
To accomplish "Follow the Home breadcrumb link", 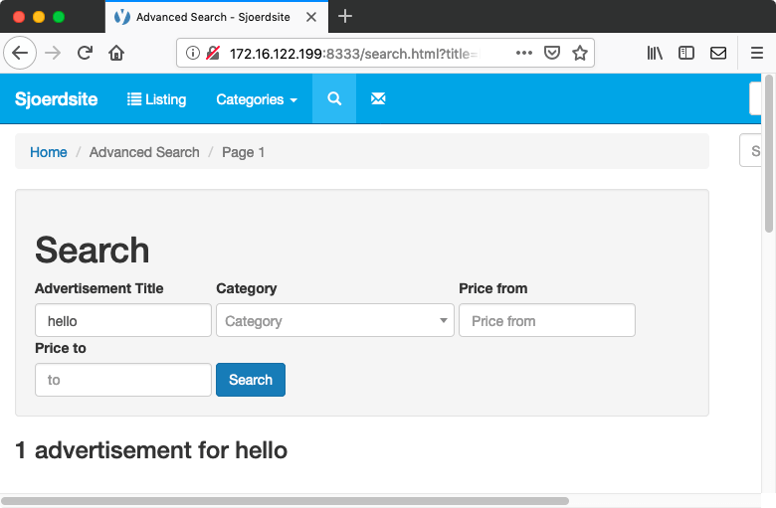I will coord(49,152).
